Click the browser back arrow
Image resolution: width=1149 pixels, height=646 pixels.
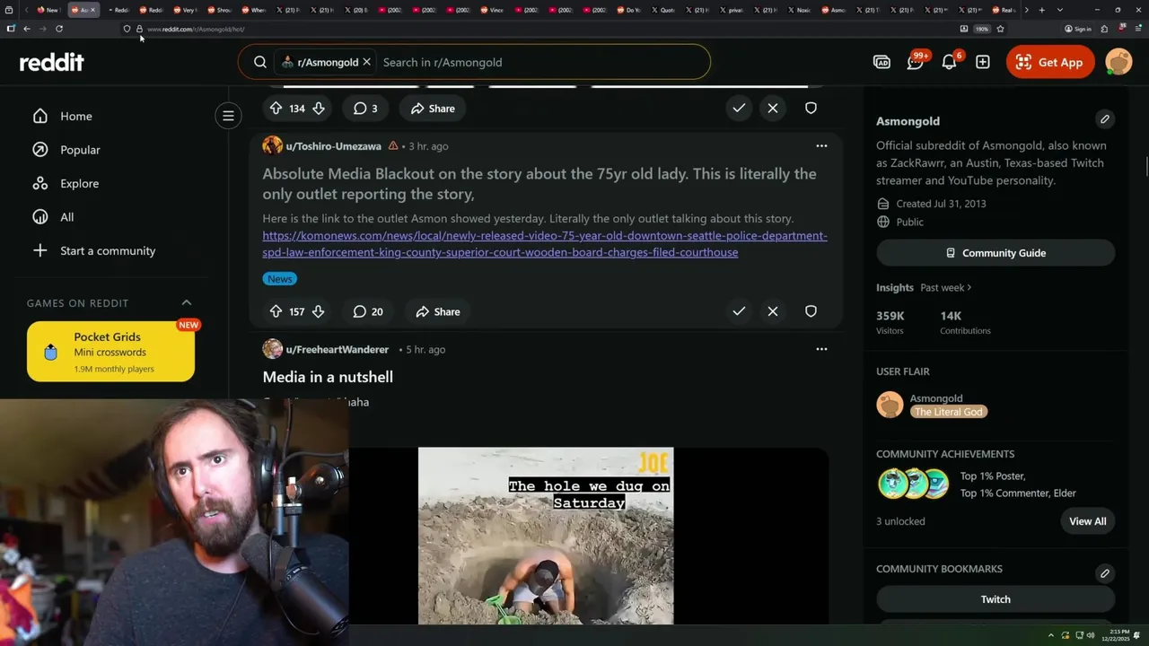tap(27, 29)
